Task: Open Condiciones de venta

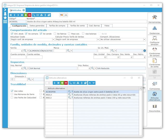Action: pos(155,63)
